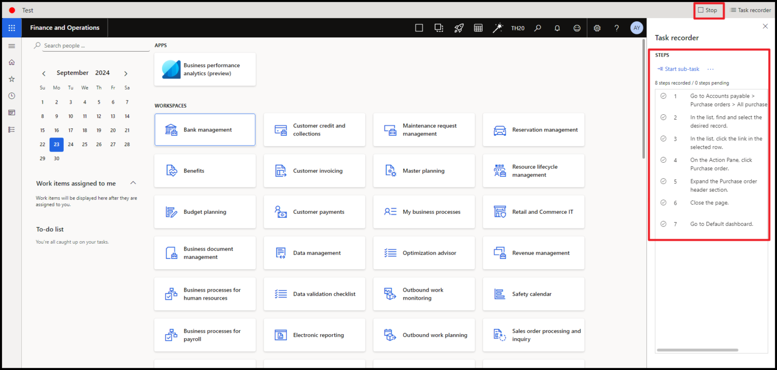Image resolution: width=777 pixels, height=370 pixels.
Task: Open the Bank management workspace
Action: point(205,129)
